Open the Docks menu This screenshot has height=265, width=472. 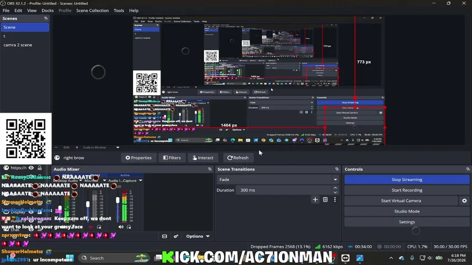click(48, 10)
